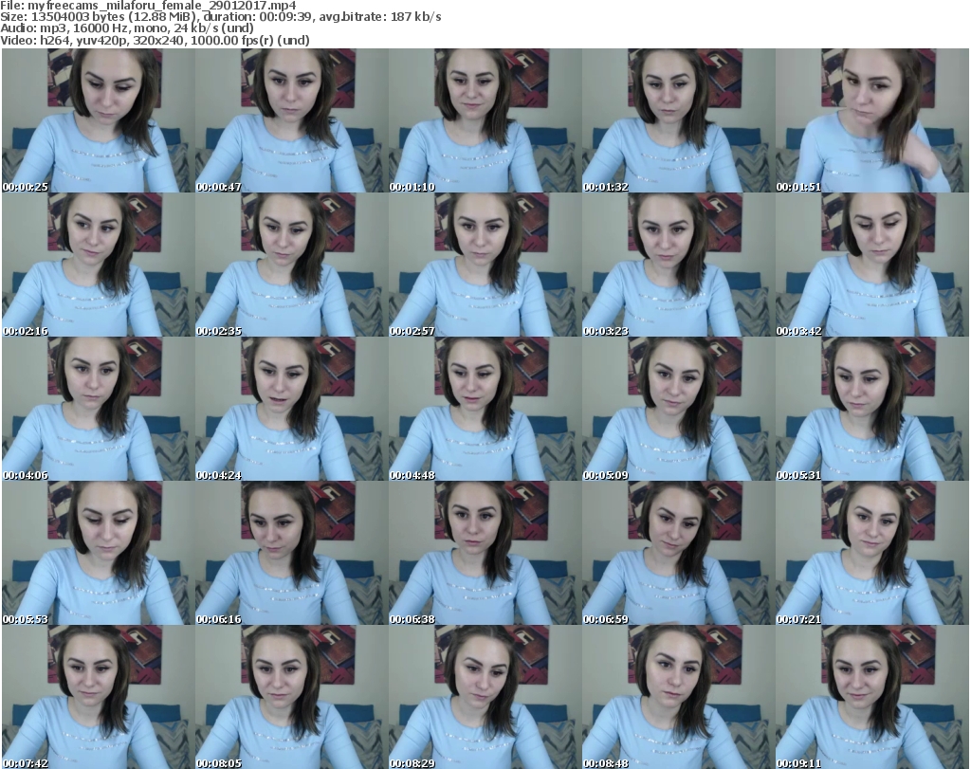The image size is (971, 769).
Task: Open the frame at 00:03:23
Action: click(678, 265)
